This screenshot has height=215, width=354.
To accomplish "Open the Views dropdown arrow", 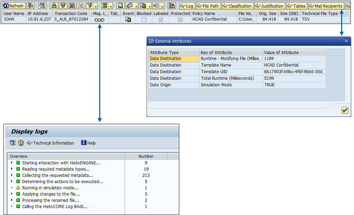I will [x=136, y=6].
